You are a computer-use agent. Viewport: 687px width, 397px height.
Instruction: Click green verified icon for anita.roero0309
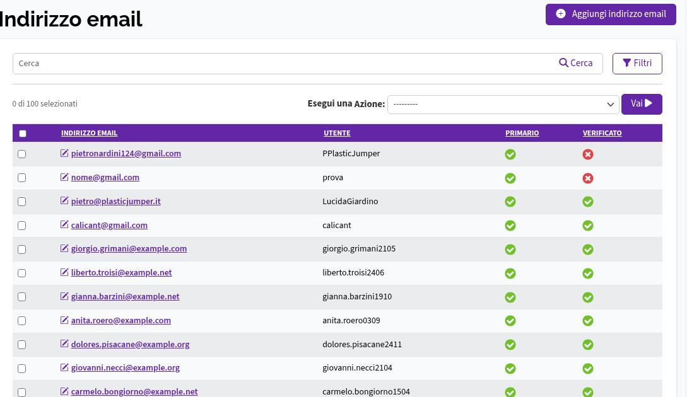588,321
